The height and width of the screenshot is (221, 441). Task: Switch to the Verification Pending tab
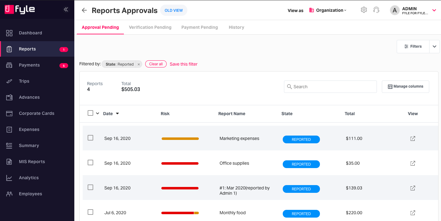click(x=150, y=27)
